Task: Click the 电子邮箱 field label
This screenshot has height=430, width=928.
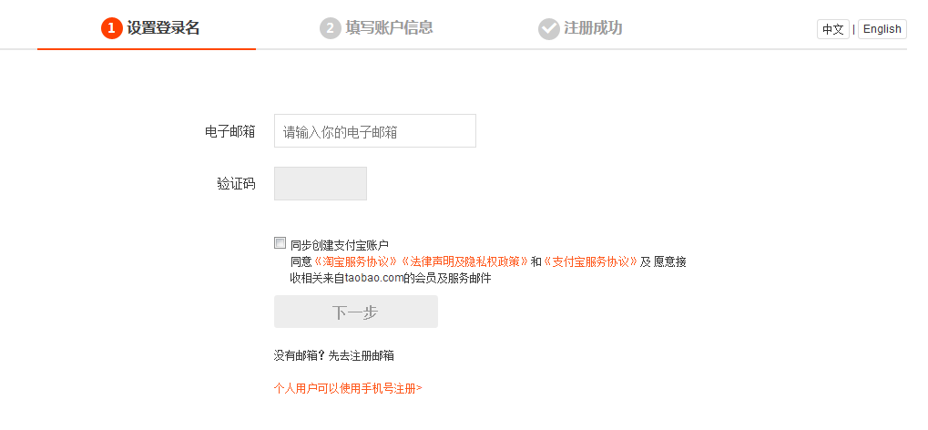Action: point(230,131)
